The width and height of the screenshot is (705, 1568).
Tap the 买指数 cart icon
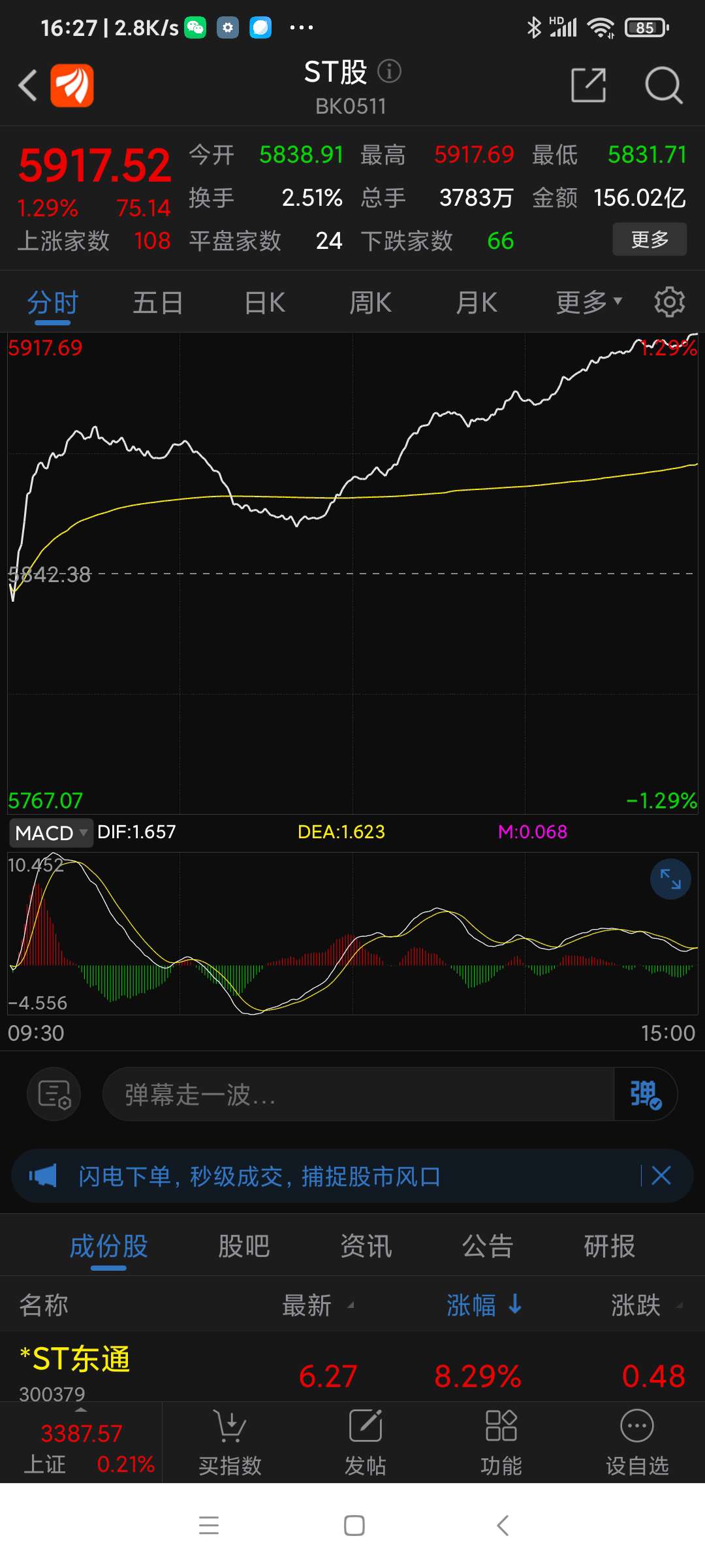pos(230,1426)
